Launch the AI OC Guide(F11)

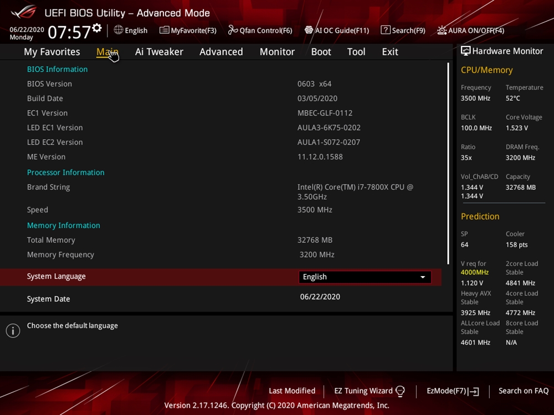tap(337, 30)
